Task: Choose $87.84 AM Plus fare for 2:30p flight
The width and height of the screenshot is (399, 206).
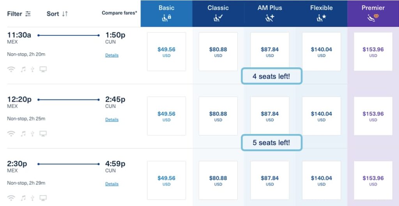Action: point(270,180)
